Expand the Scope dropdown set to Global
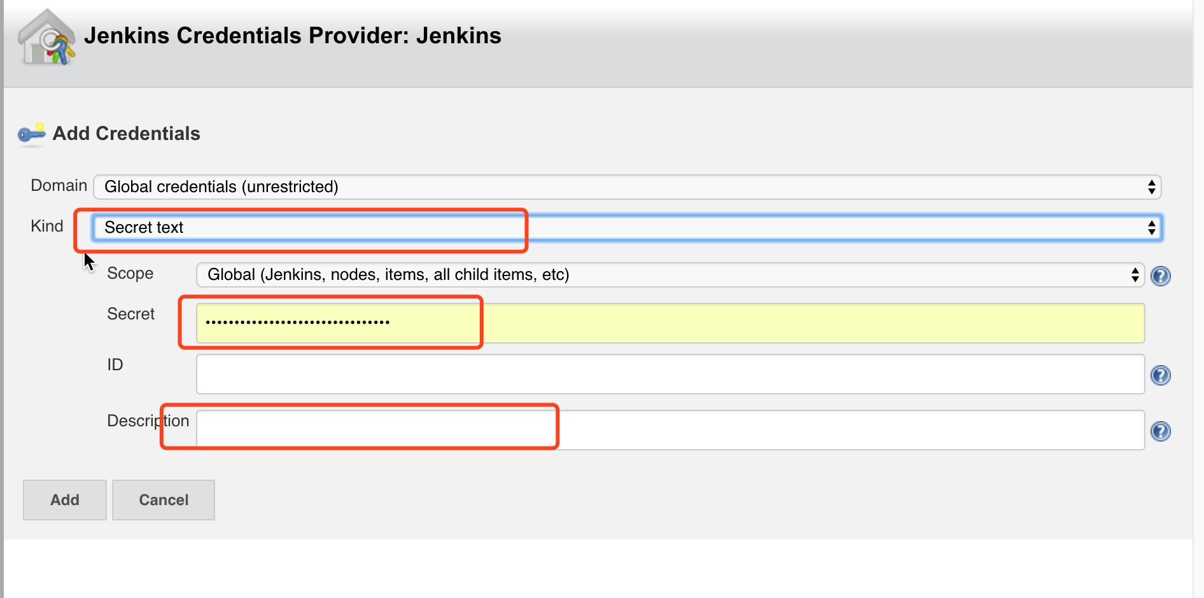The width and height of the screenshot is (1204, 598). pyautogui.click(x=669, y=275)
